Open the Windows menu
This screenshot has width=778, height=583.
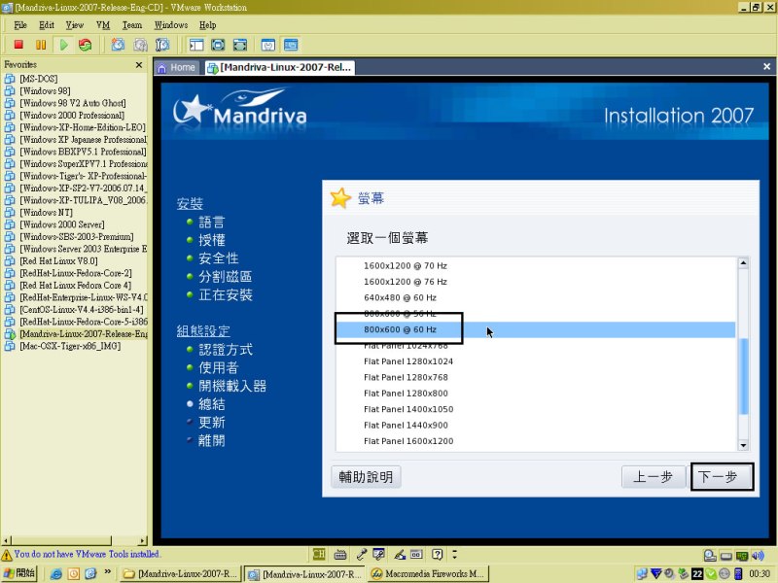(171, 25)
